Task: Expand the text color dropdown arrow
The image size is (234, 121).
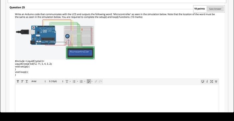Action: pyautogui.click(x=70, y=81)
